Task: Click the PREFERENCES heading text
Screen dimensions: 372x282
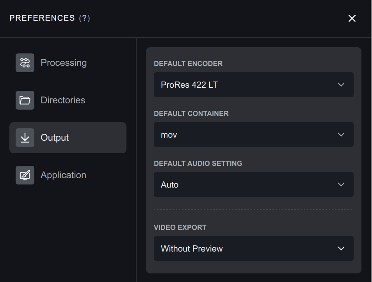Action: click(x=42, y=18)
